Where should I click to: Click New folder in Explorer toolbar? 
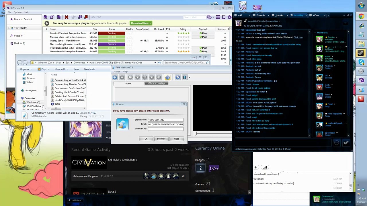click(90, 69)
